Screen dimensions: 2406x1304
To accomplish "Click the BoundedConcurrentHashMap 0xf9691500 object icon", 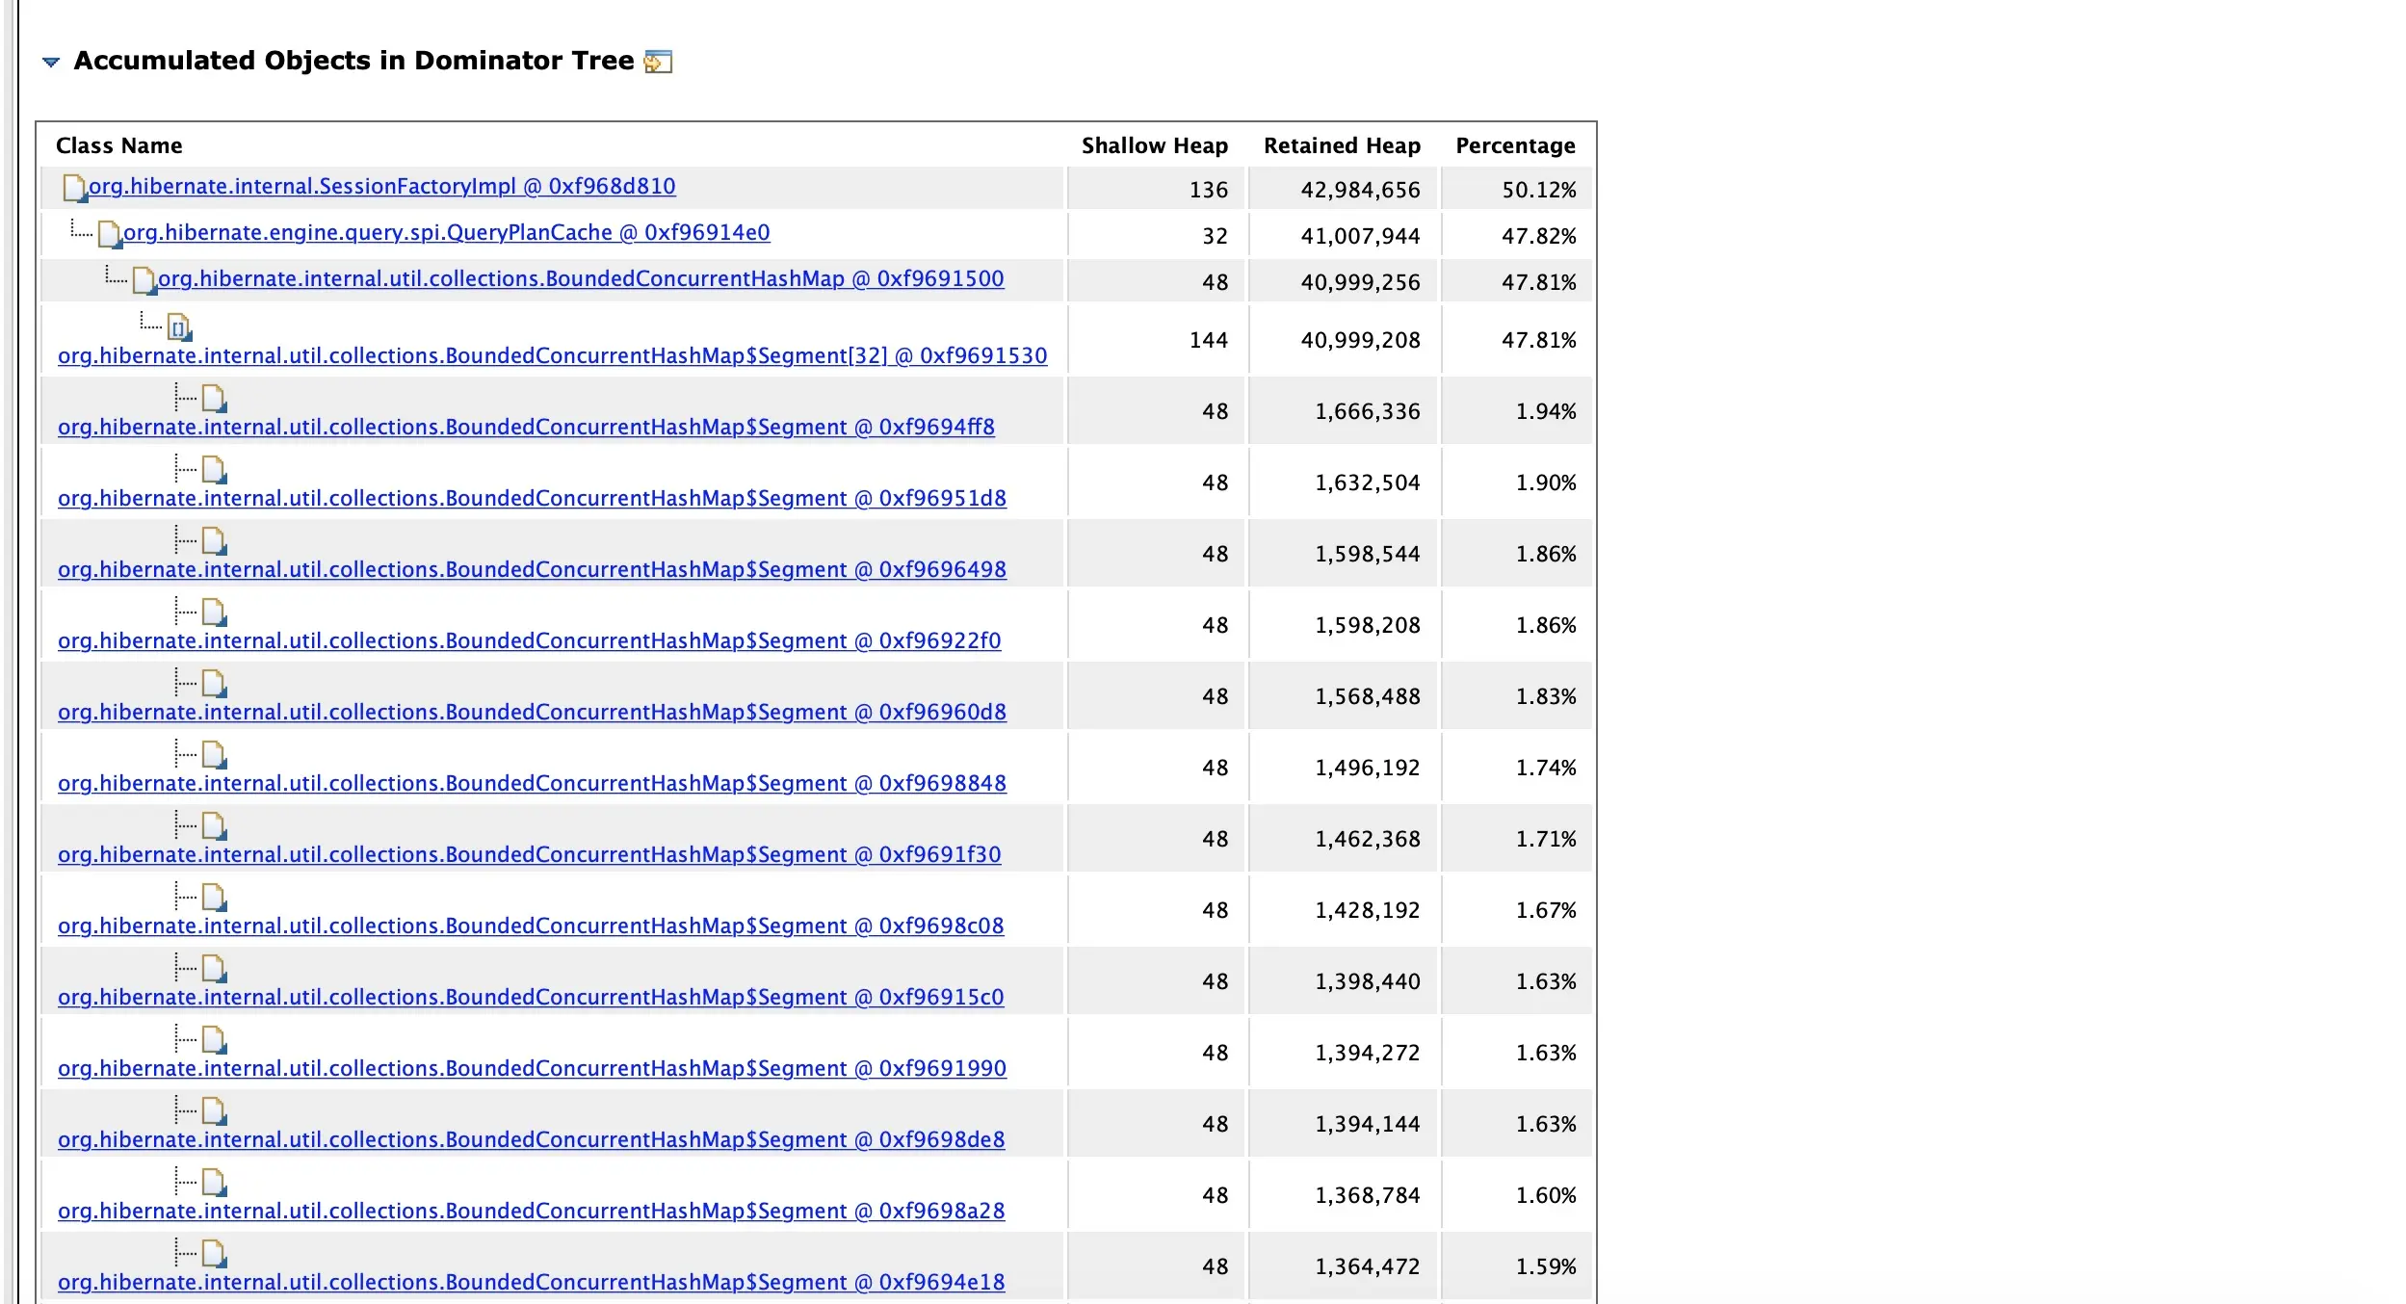I will coord(144,280).
